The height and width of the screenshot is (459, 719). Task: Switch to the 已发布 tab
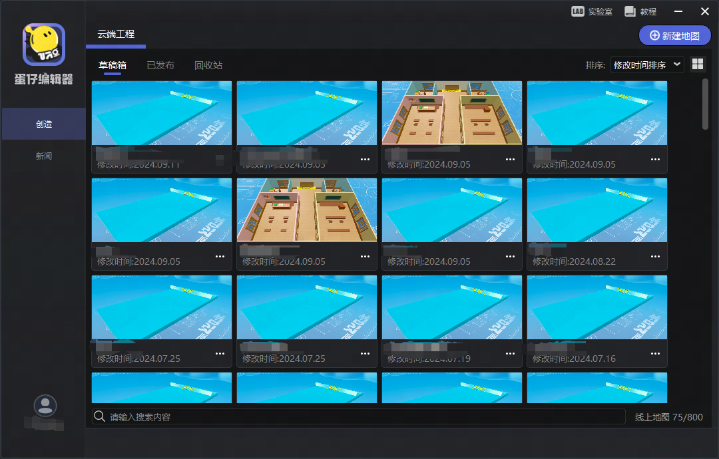(160, 65)
